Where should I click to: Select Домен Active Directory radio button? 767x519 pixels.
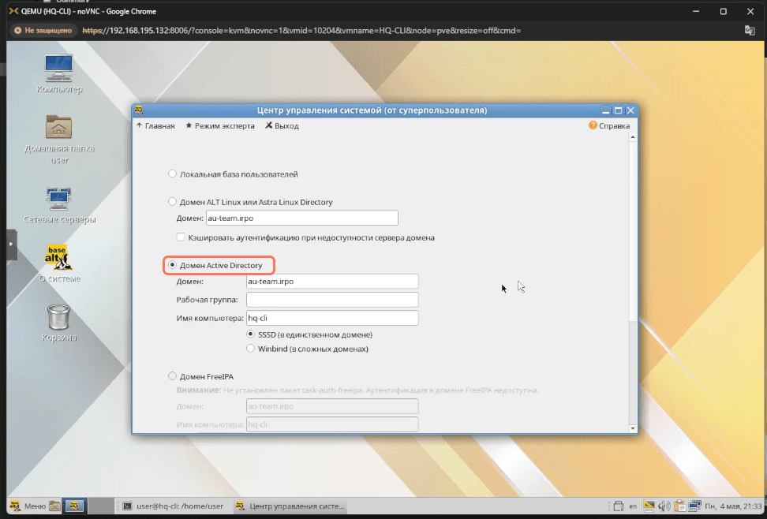(x=172, y=265)
